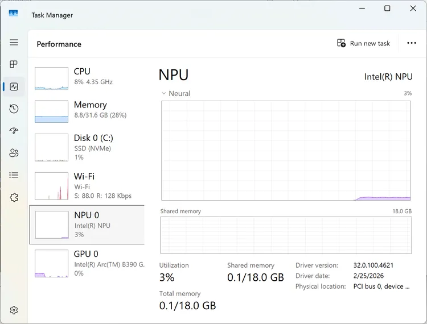Viewport: 427px width, 324px height.
Task: Open the Startup apps page icon
Action: tap(14, 131)
